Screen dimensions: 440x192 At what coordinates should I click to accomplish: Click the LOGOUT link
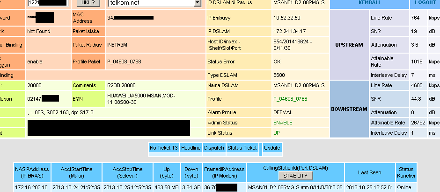click(x=425, y=3)
